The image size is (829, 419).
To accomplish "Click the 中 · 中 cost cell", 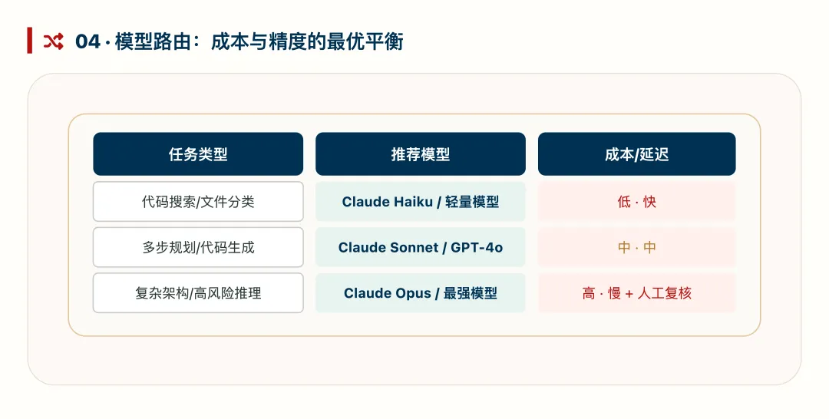I will click(636, 247).
